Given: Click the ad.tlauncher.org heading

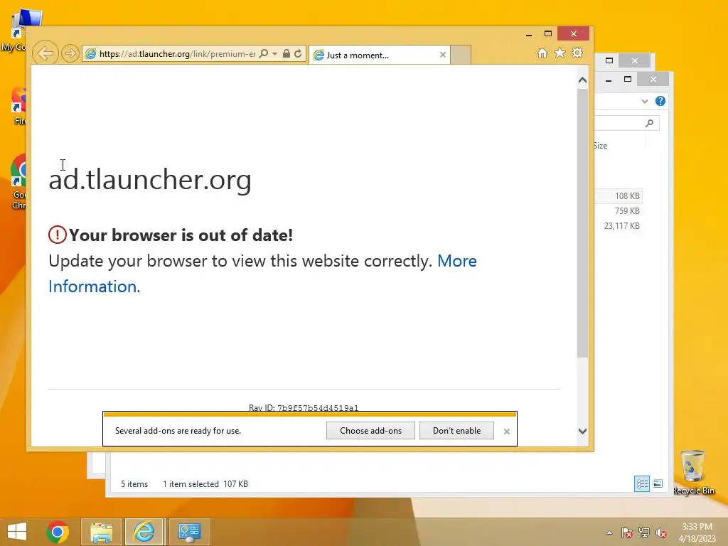Looking at the screenshot, I should pyautogui.click(x=150, y=179).
